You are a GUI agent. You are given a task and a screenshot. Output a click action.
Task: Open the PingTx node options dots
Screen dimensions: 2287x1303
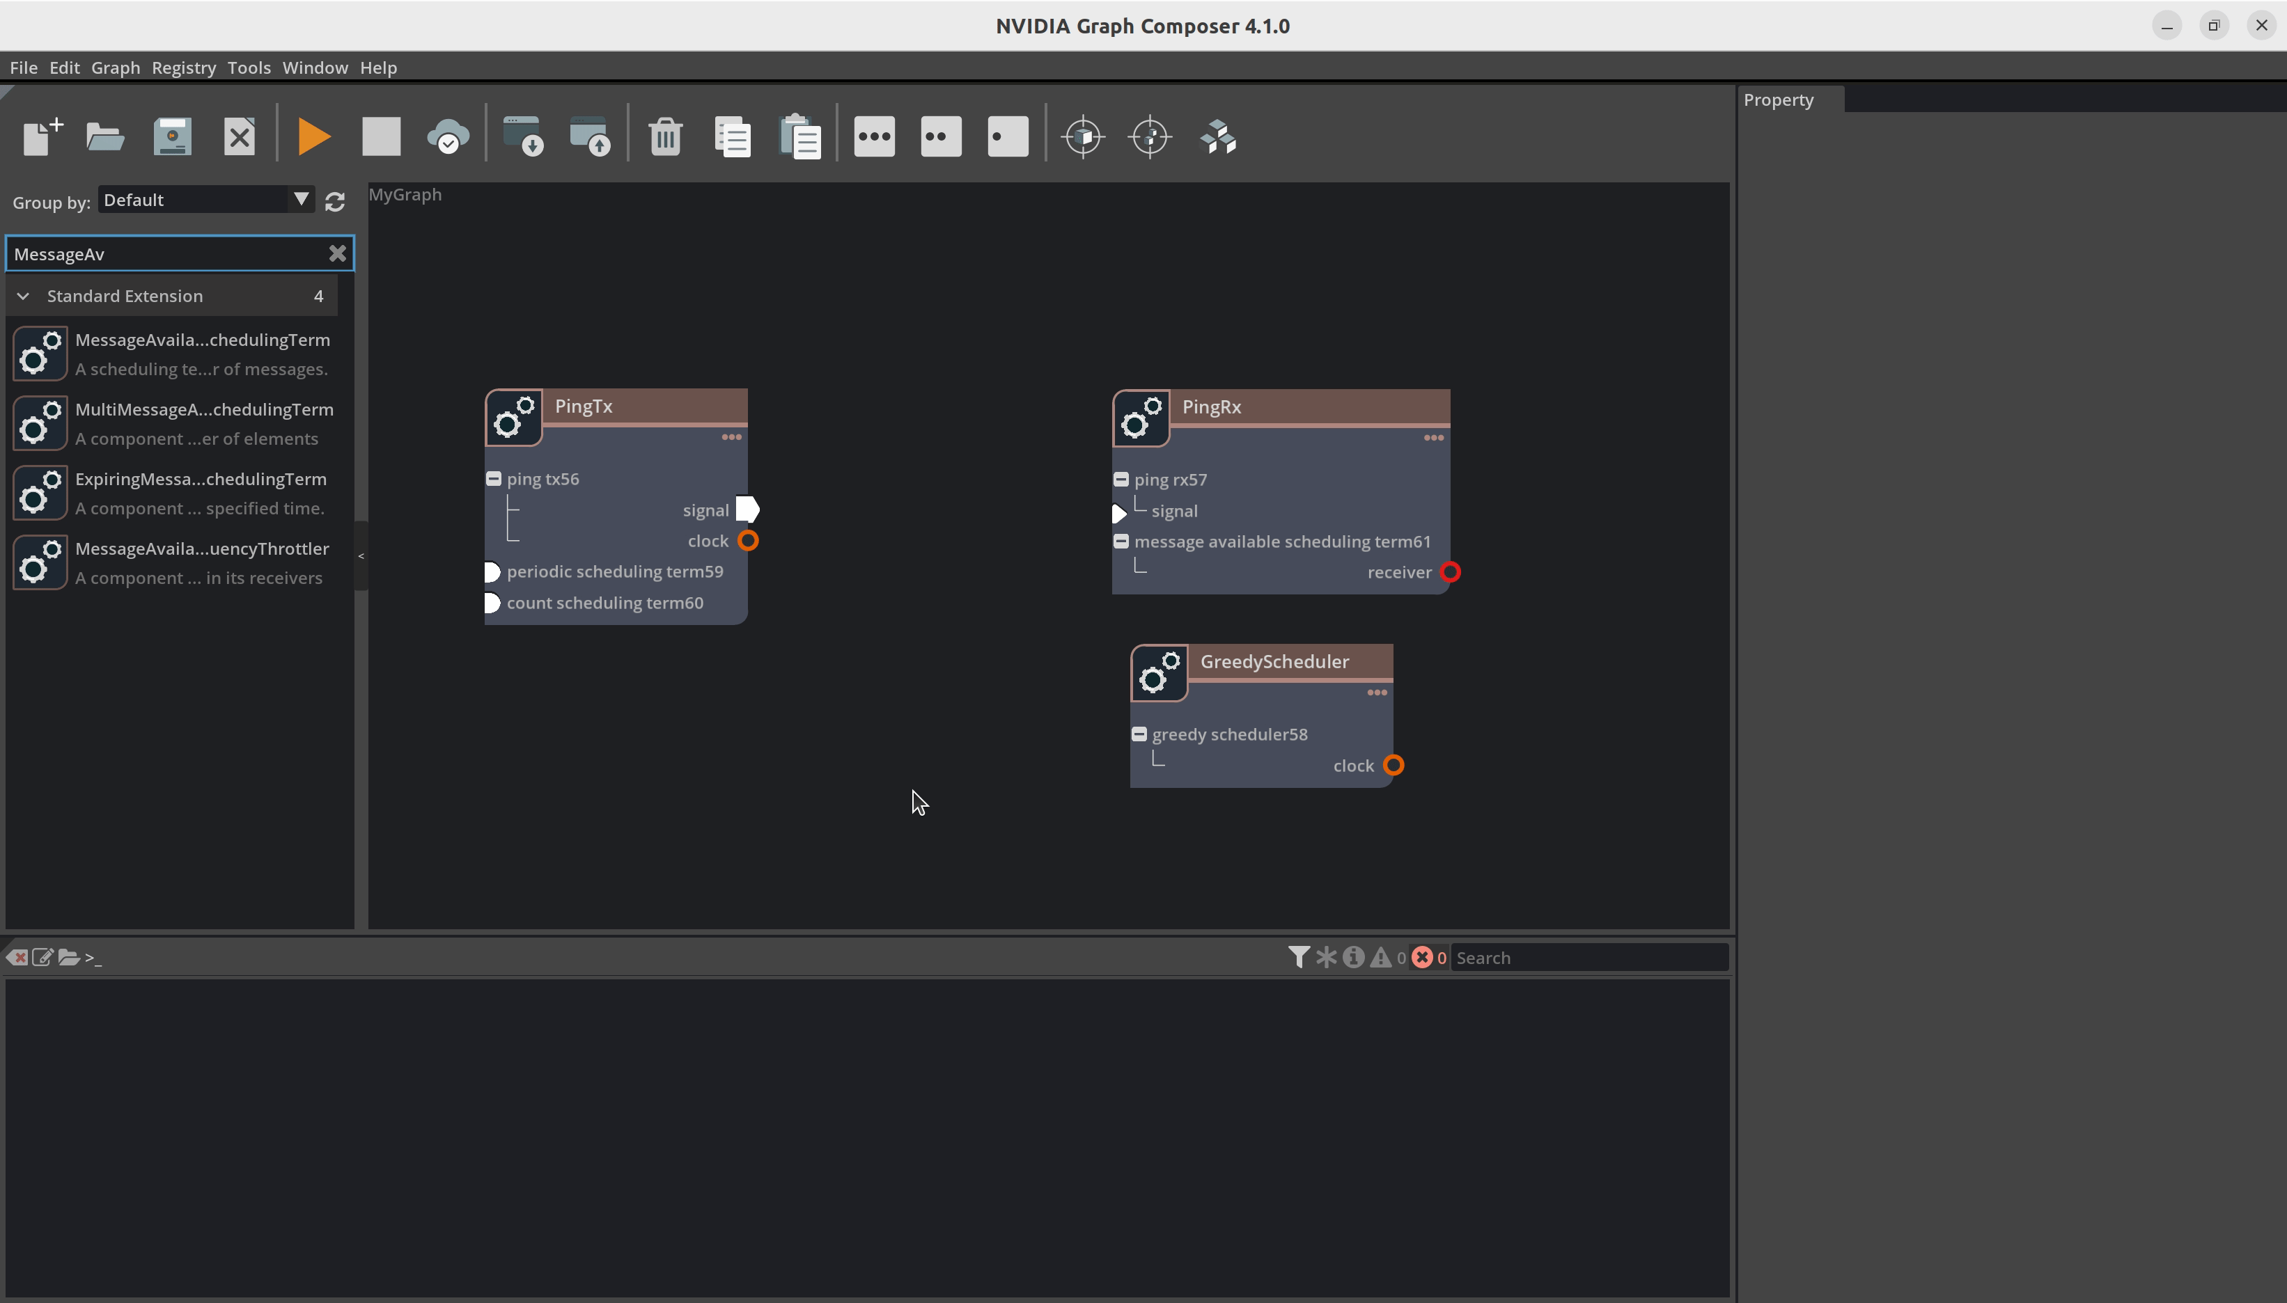731,436
